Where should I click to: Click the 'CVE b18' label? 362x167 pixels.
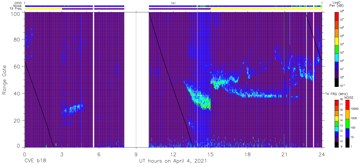pyautogui.click(x=35, y=161)
